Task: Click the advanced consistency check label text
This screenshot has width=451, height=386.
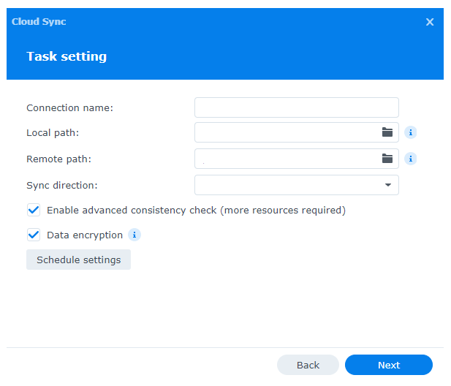Action: click(196, 211)
